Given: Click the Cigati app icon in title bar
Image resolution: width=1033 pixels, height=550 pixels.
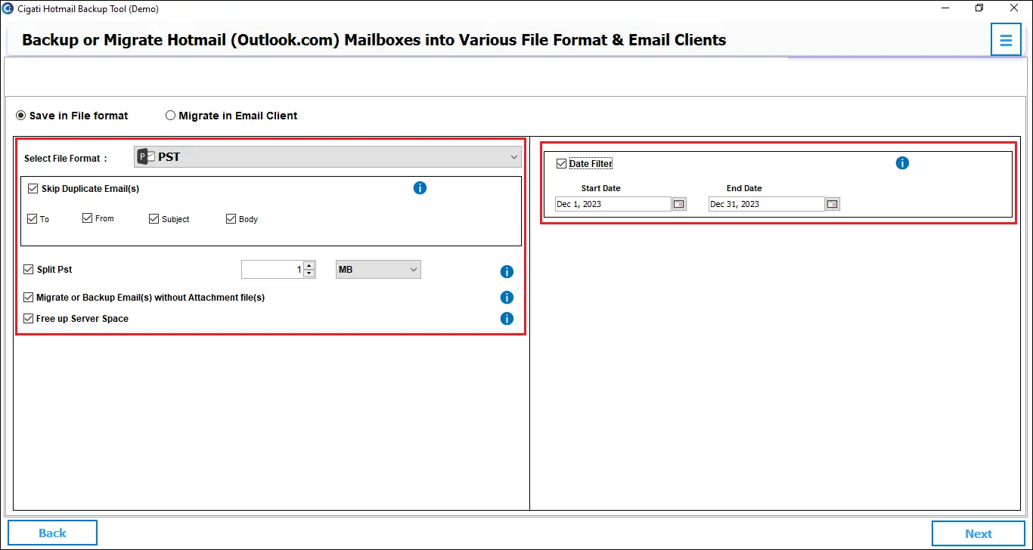Looking at the screenshot, I should 8,8.
